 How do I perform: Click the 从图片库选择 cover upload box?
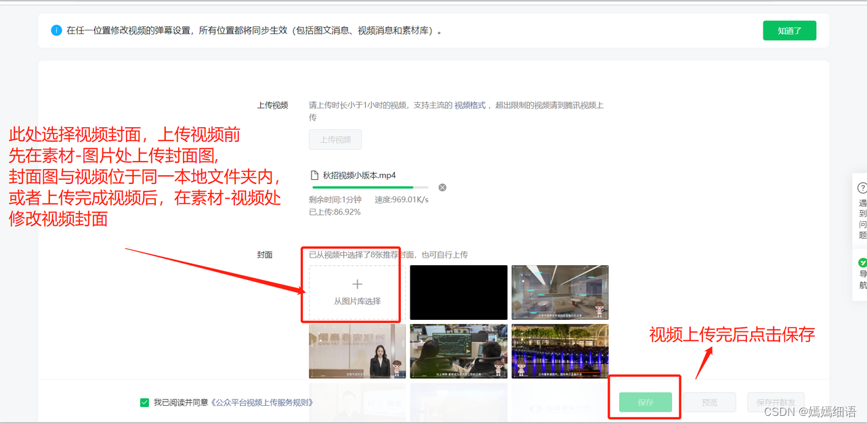click(358, 293)
